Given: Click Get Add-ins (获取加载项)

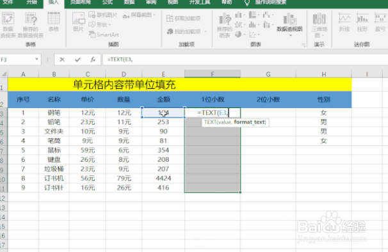Looking at the screenshot, I should (184, 18).
